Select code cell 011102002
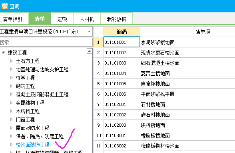 [x=121, y=115]
